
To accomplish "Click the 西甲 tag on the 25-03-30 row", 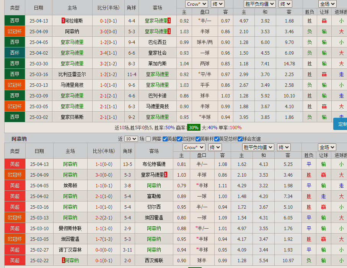I will coord(15,63).
